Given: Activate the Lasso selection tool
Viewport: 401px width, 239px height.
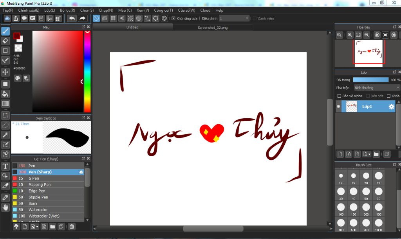Looking at the screenshot, I should tap(5, 125).
